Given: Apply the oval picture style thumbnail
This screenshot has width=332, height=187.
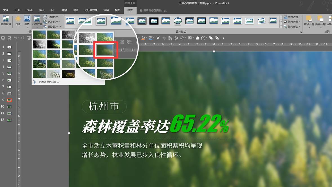Looking at the screenshot, I should (178, 21).
